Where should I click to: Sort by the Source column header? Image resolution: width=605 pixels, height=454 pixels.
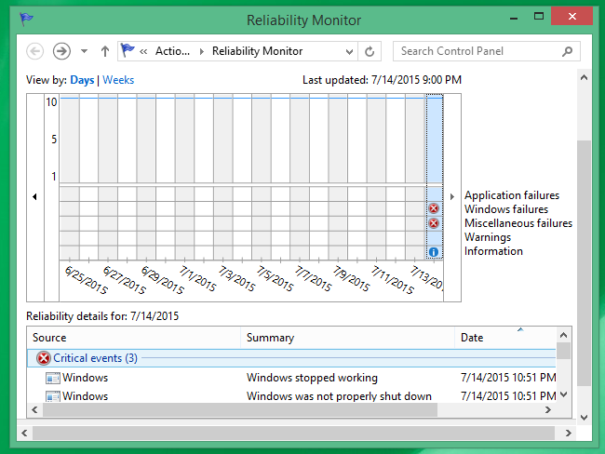tap(49, 338)
